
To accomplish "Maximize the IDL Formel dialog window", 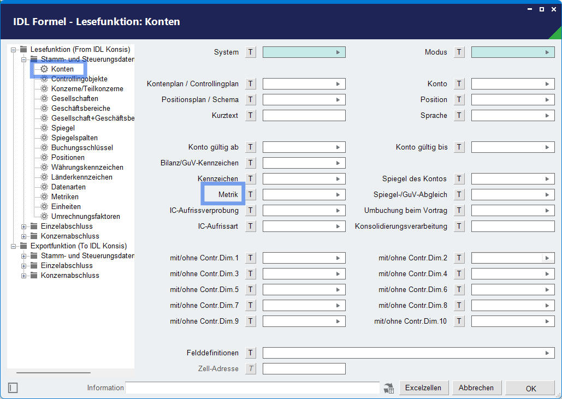I will [x=542, y=9].
